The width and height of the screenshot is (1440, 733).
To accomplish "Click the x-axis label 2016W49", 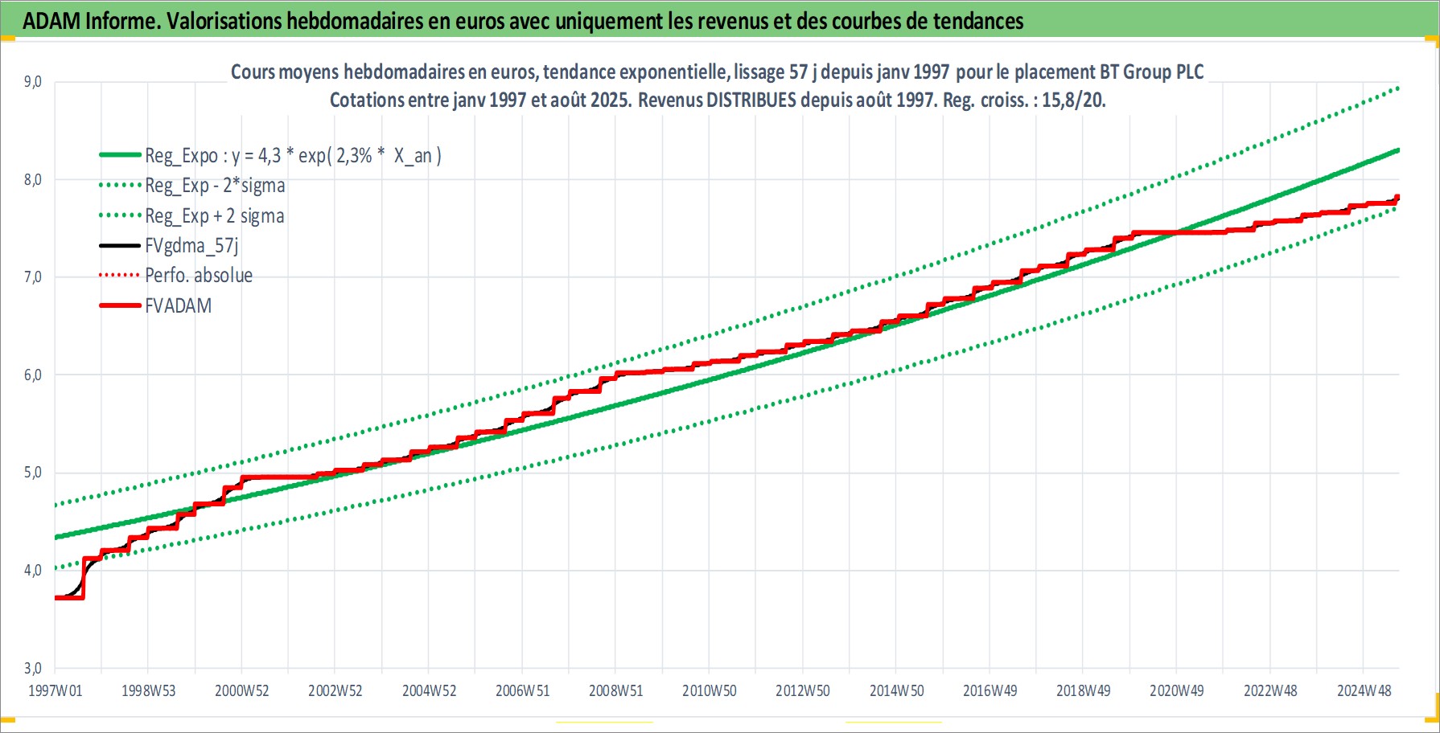I will pos(990,691).
